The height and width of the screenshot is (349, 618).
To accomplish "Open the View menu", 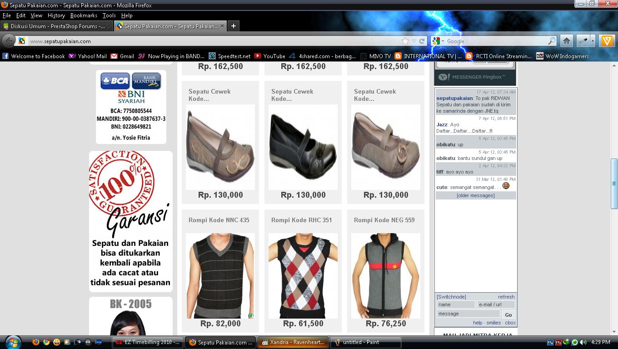I will 36,15.
